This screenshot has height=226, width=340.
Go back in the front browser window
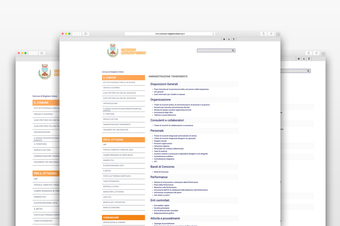click(75, 34)
